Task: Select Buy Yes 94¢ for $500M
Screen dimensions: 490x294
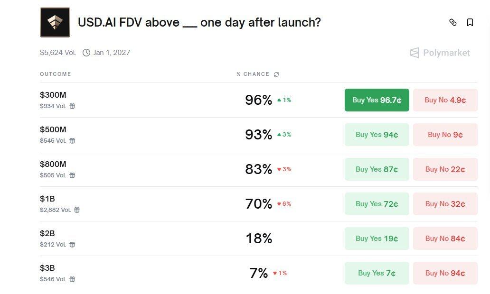Action: [377, 135]
